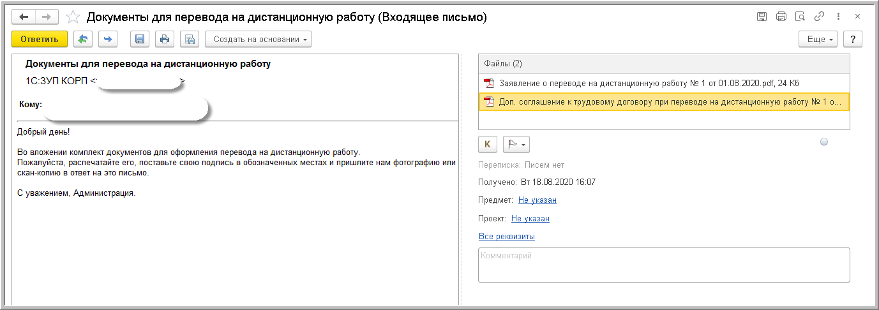Open the three-dot title bar menu
Viewport: 879px width, 310px height.
(838, 17)
